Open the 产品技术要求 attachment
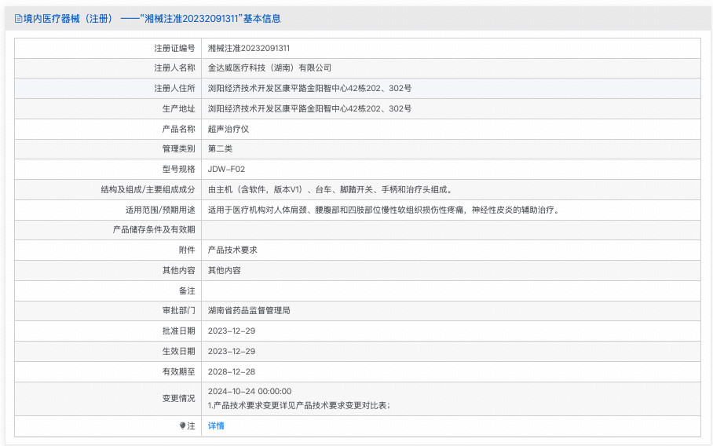713x446 pixels. pos(232,250)
